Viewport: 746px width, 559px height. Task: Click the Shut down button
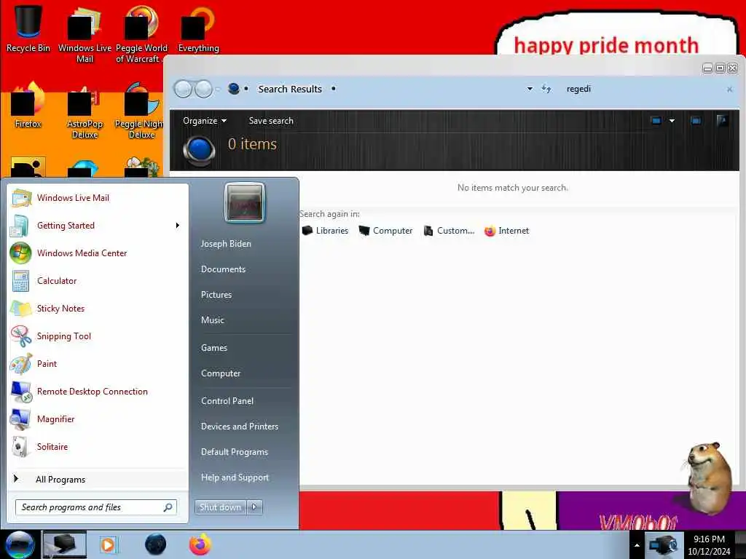pos(220,507)
